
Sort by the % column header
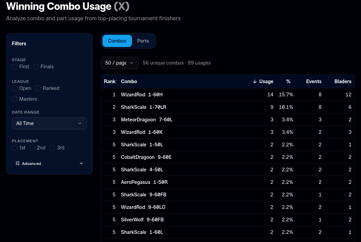pyautogui.click(x=288, y=81)
